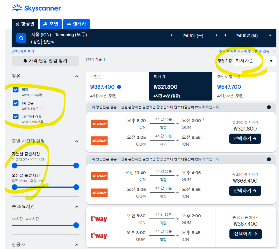The image size is (279, 249).
Task: Uncheck the 1회 경유 checkbox
Action: point(16,103)
